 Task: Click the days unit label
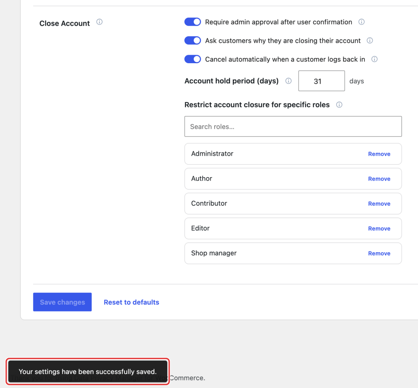[x=357, y=81]
